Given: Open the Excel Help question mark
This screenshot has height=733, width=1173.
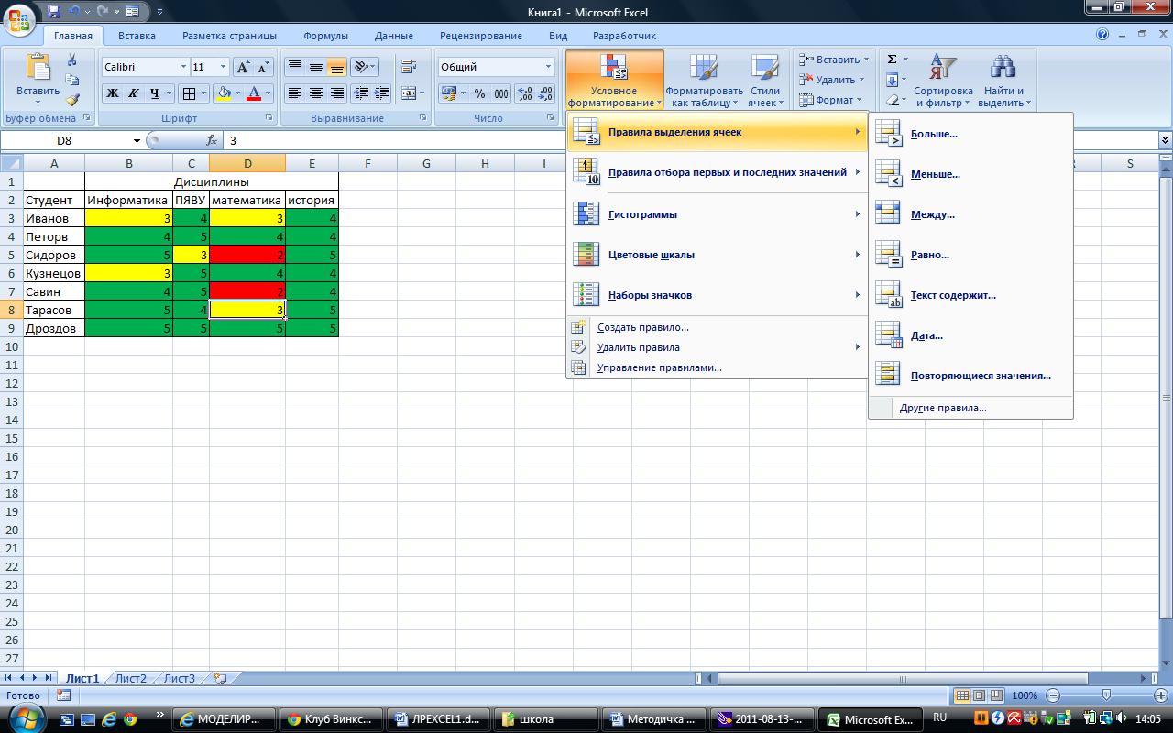Looking at the screenshot, I should [x=1103, y=35].
